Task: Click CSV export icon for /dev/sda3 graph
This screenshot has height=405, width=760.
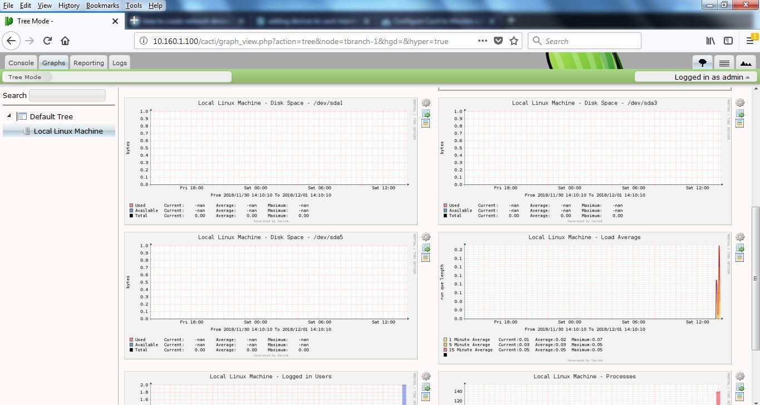Action: click(740, 114)
